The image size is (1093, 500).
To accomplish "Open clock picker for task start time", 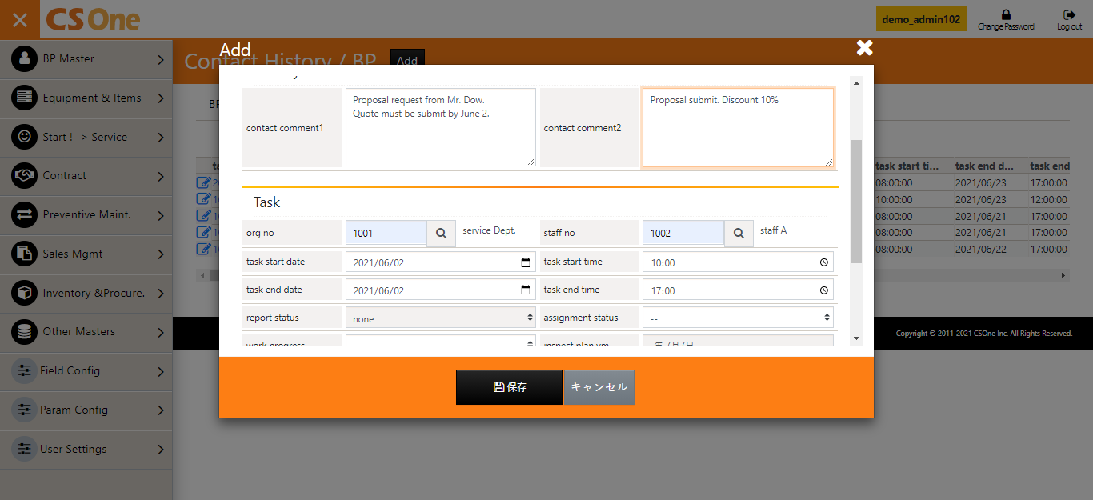I will point(824,262).
